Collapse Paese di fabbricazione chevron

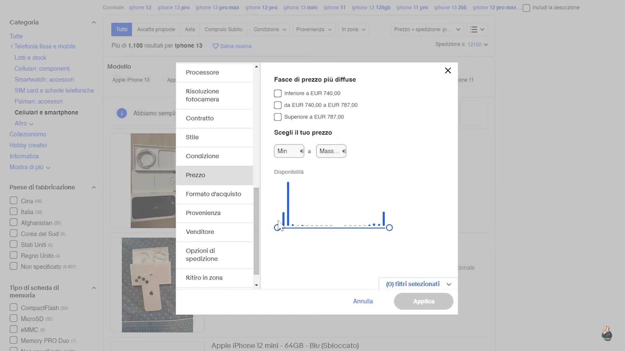94,187
